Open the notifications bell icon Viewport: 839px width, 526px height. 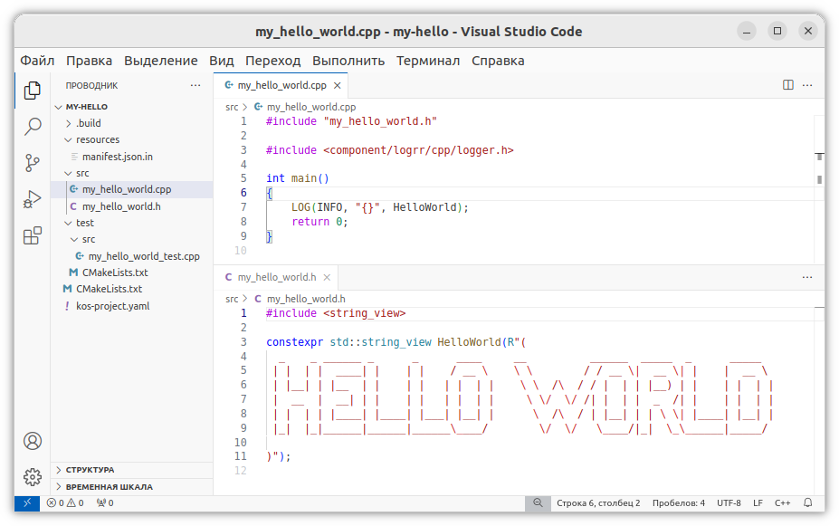pyautogui.click(x=808, y=503)
